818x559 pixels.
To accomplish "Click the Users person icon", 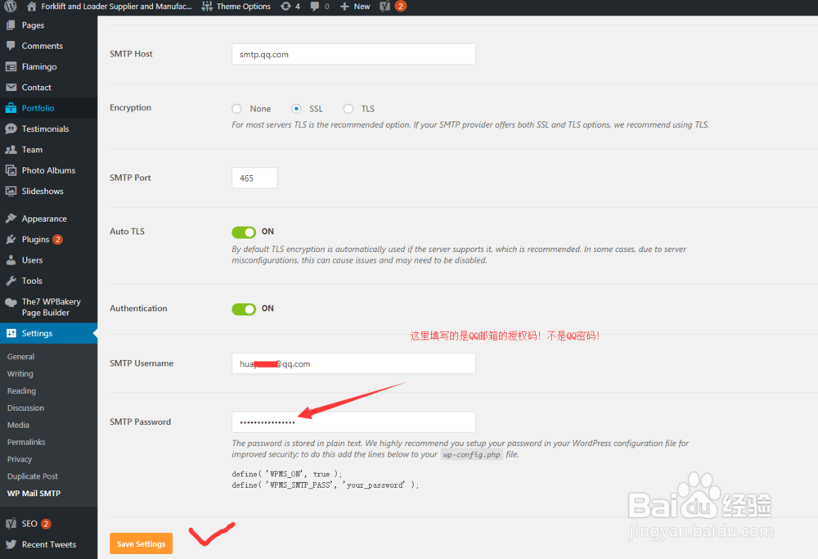I will [11, 260].
